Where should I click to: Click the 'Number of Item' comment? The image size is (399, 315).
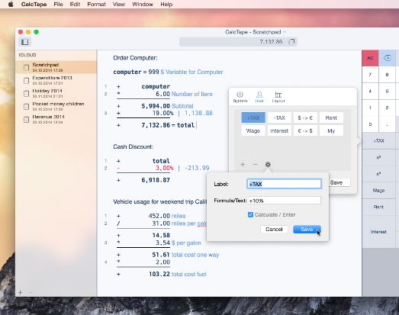[191, 94]
